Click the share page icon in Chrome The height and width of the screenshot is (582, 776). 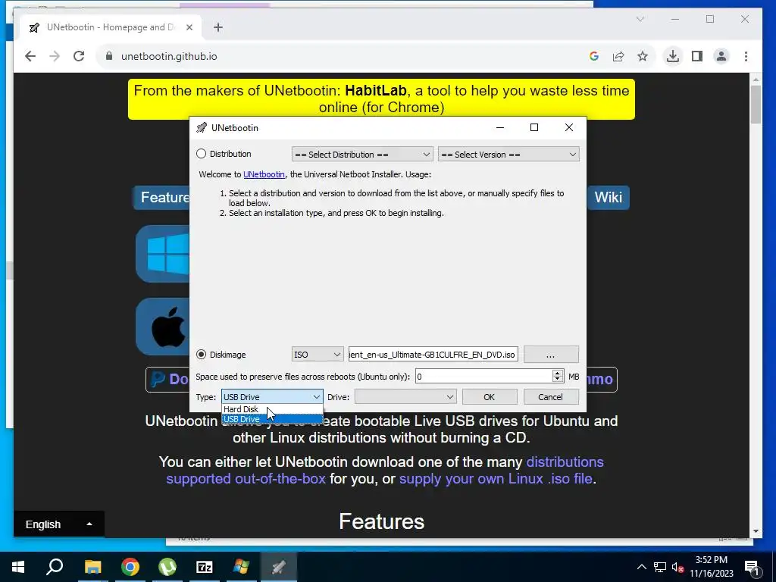coord(618,56)
